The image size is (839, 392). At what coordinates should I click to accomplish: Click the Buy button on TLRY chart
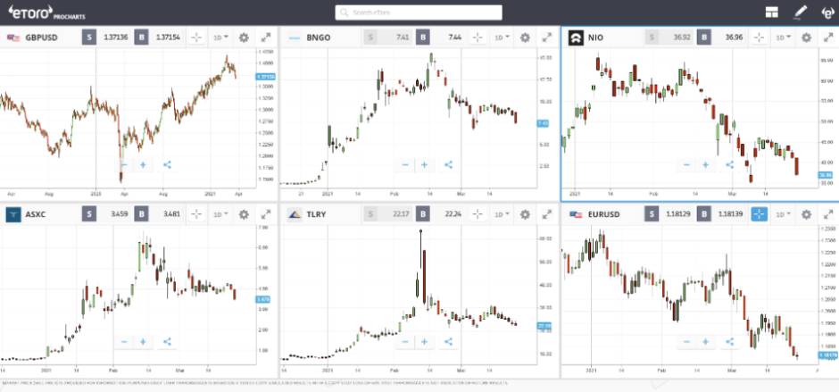coord(423,214)
